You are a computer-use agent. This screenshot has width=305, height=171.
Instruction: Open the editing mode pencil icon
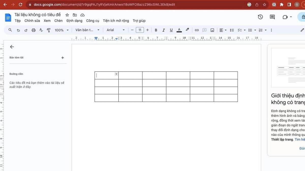pos(302,30)
